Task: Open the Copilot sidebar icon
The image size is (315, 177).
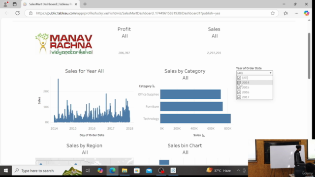Action: click(306, 13)
